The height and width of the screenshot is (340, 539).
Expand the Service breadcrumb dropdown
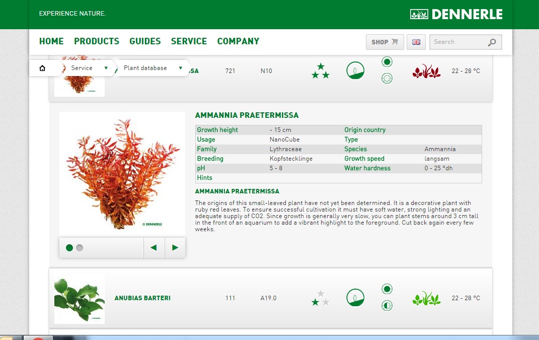pyautogui.click(x=106, y=68)
